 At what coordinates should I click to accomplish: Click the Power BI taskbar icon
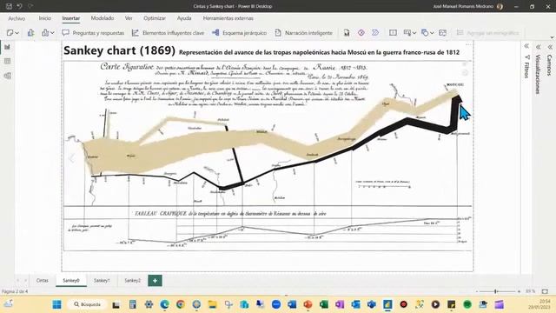point(387,304)
